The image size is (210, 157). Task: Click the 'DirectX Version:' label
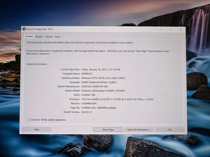[x=72, y=112]
